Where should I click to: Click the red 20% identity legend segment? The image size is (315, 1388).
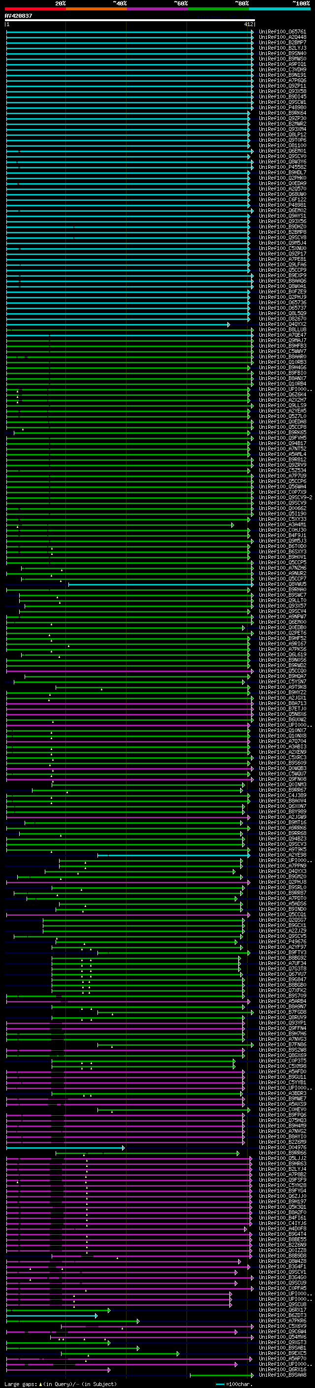point(35,9)
